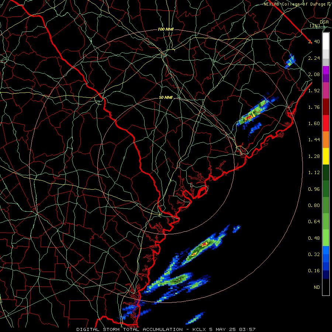Pick the bright magenta swatch above 2.08

pos(326,70)
